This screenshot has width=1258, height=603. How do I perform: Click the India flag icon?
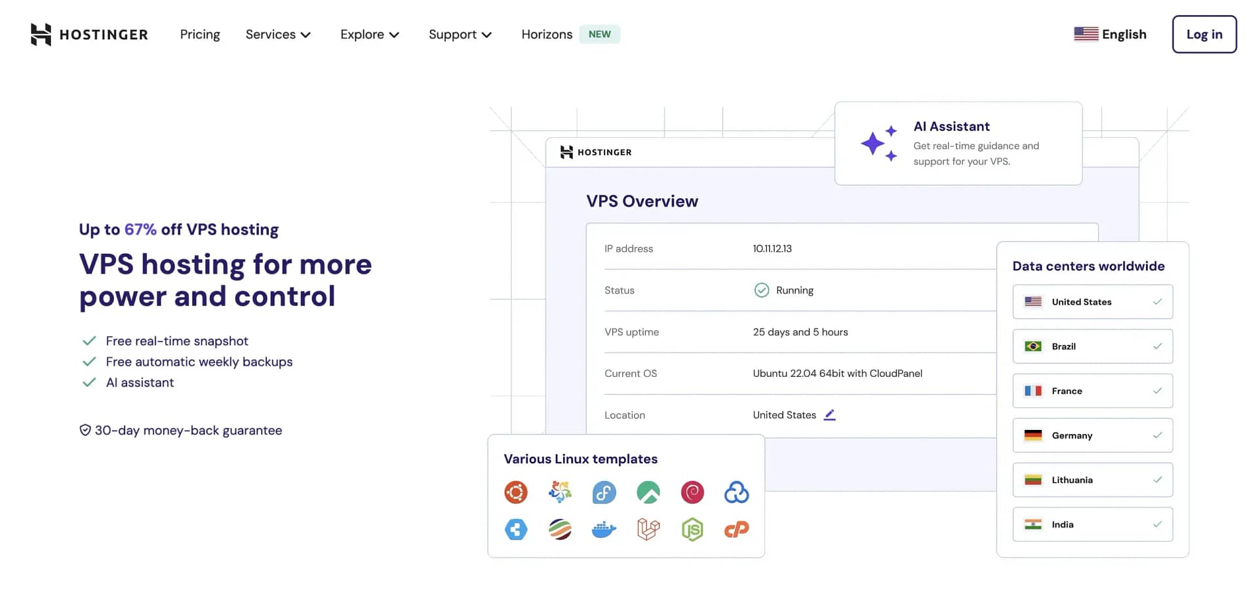[x=1033, y=524]
